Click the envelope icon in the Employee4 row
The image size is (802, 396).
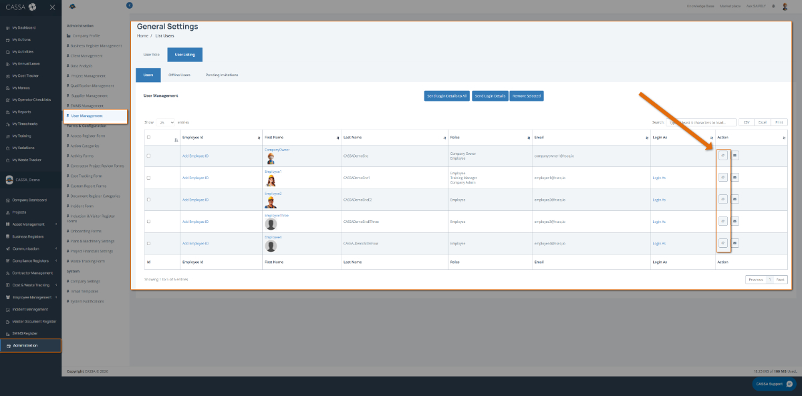734,243
